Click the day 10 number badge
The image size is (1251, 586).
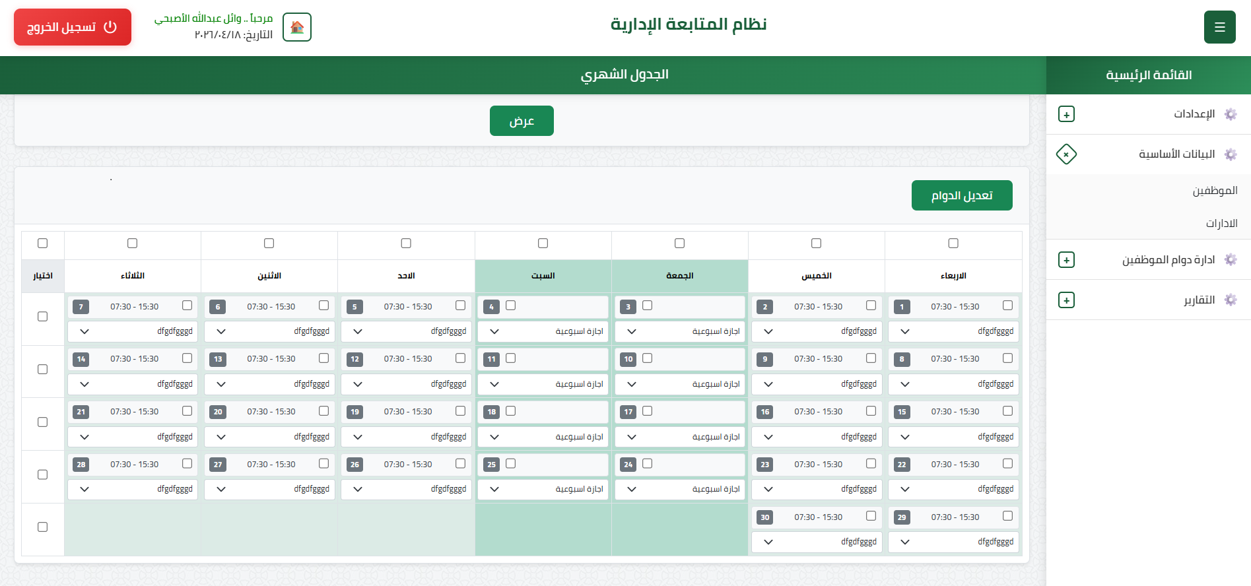tap(628, 360)
